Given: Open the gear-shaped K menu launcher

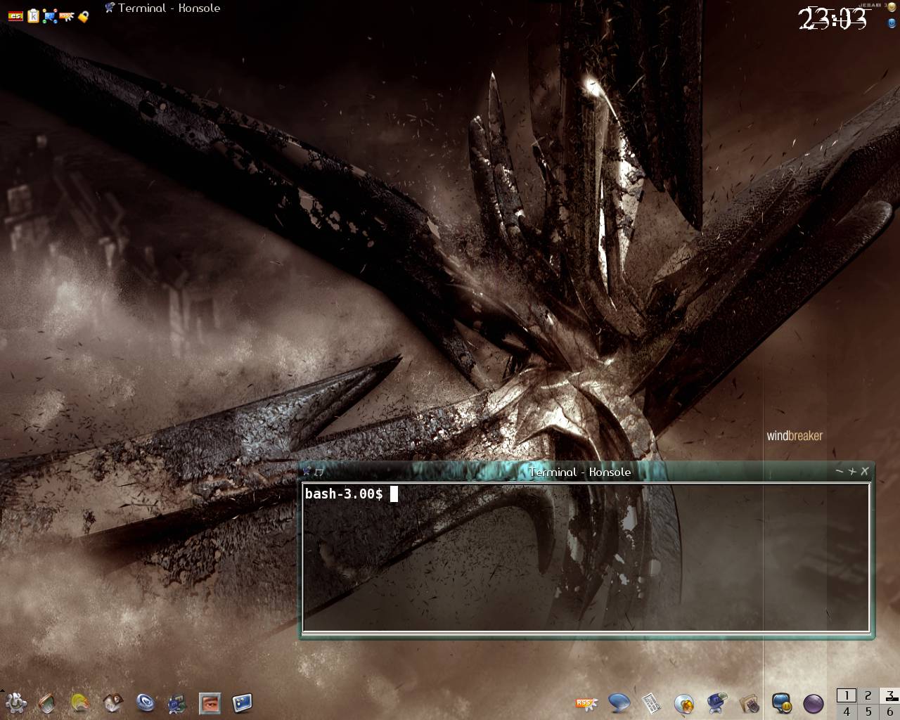Looking at the screenshot, I should click(15, 702).
